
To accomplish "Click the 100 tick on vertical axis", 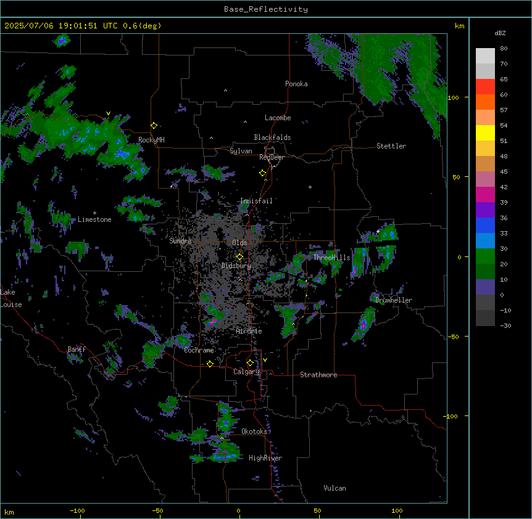I will point(453,97).
